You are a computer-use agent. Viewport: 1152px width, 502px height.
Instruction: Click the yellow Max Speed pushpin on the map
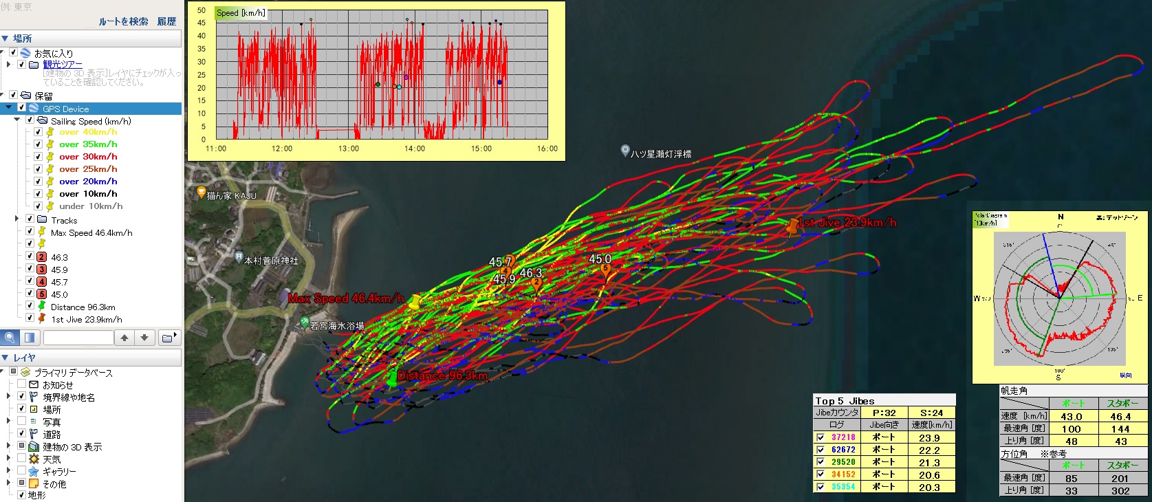[415, 301]
